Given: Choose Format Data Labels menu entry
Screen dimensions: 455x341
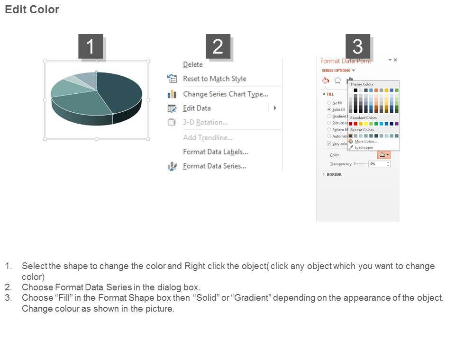Looking at the screenshot, I should [215, 152].
